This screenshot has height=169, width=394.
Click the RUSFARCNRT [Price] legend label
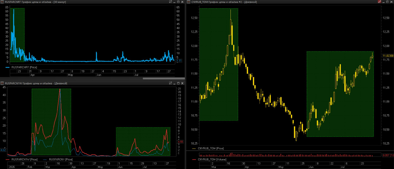pyautogui.click(x=25, y=67)
